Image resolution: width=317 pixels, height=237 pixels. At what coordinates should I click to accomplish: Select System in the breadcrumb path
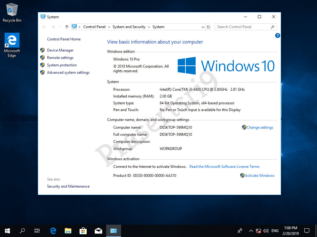coord(158,27)
